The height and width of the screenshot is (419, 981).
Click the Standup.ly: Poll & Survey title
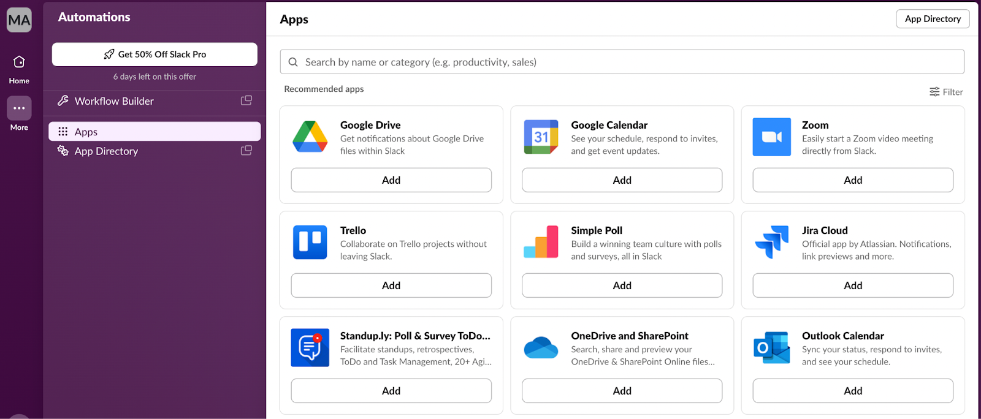coord(415,336)
